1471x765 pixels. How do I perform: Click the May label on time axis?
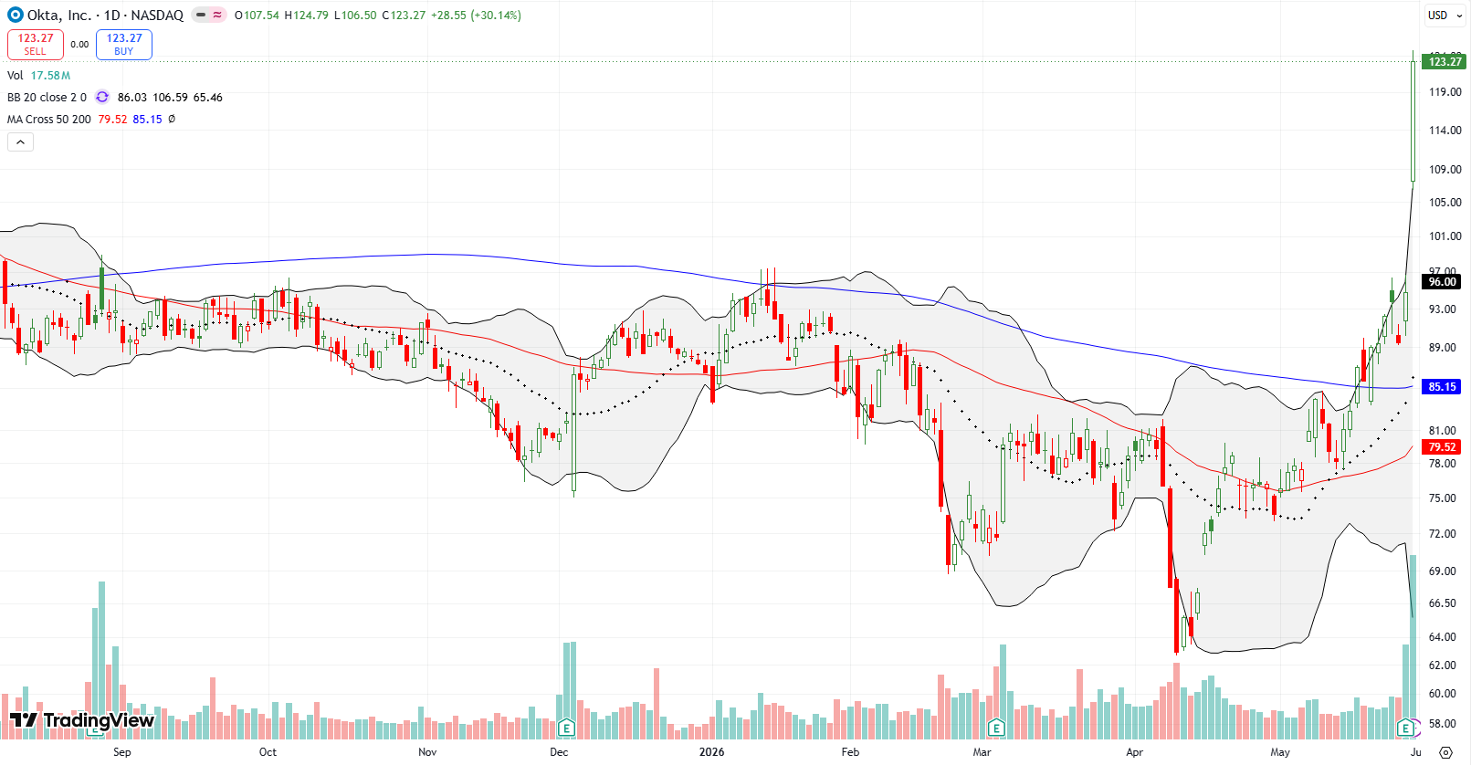1280,752
